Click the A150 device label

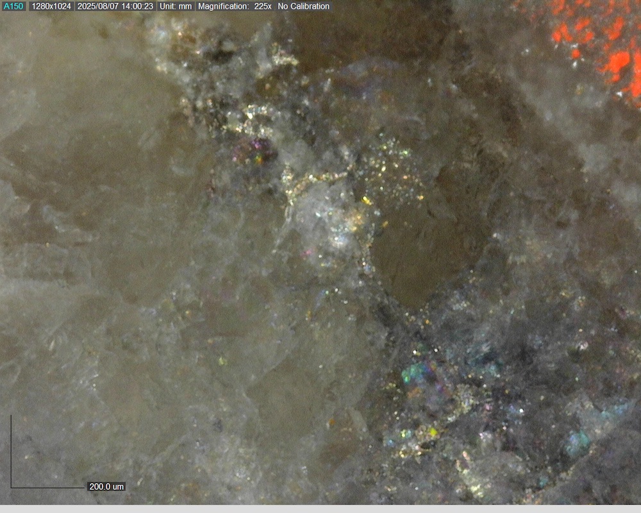click(13, 6)
